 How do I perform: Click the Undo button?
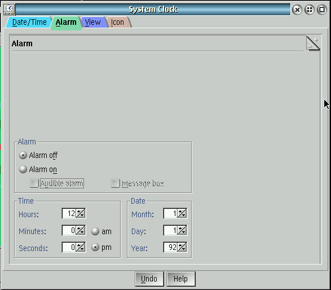149,279
